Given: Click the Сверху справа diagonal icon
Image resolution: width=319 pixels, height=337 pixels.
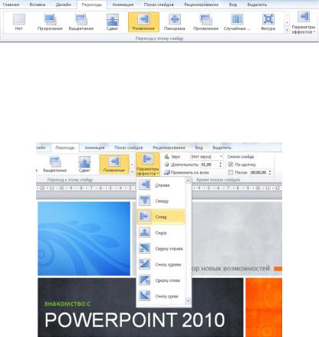Looking at the screenshot, I should (144, 248).
